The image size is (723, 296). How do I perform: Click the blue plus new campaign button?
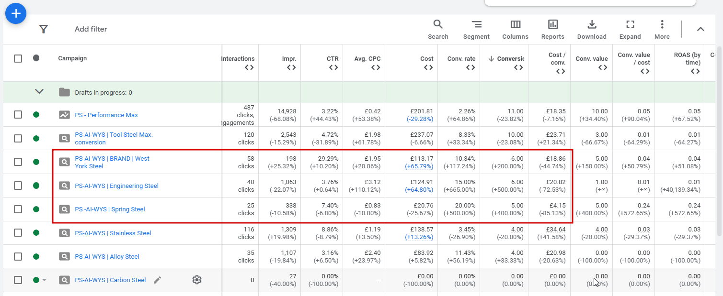tap(16, 13)
